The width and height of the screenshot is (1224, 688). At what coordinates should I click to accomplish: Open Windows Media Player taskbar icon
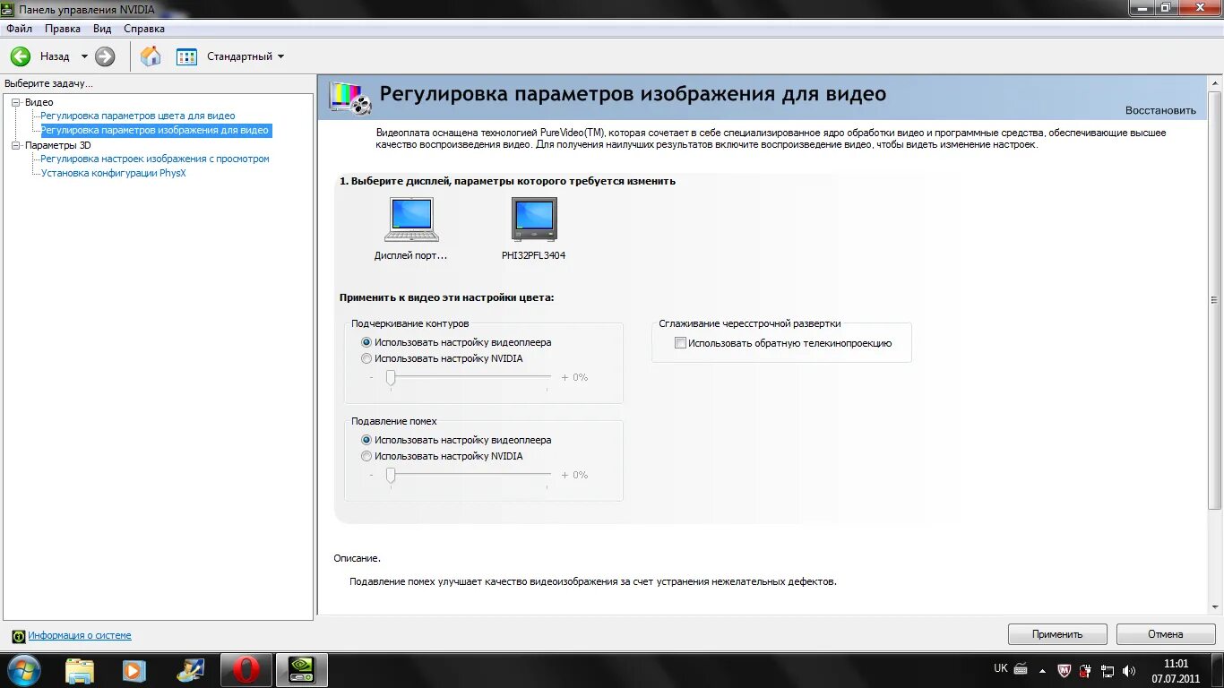[x=134, y=670]
